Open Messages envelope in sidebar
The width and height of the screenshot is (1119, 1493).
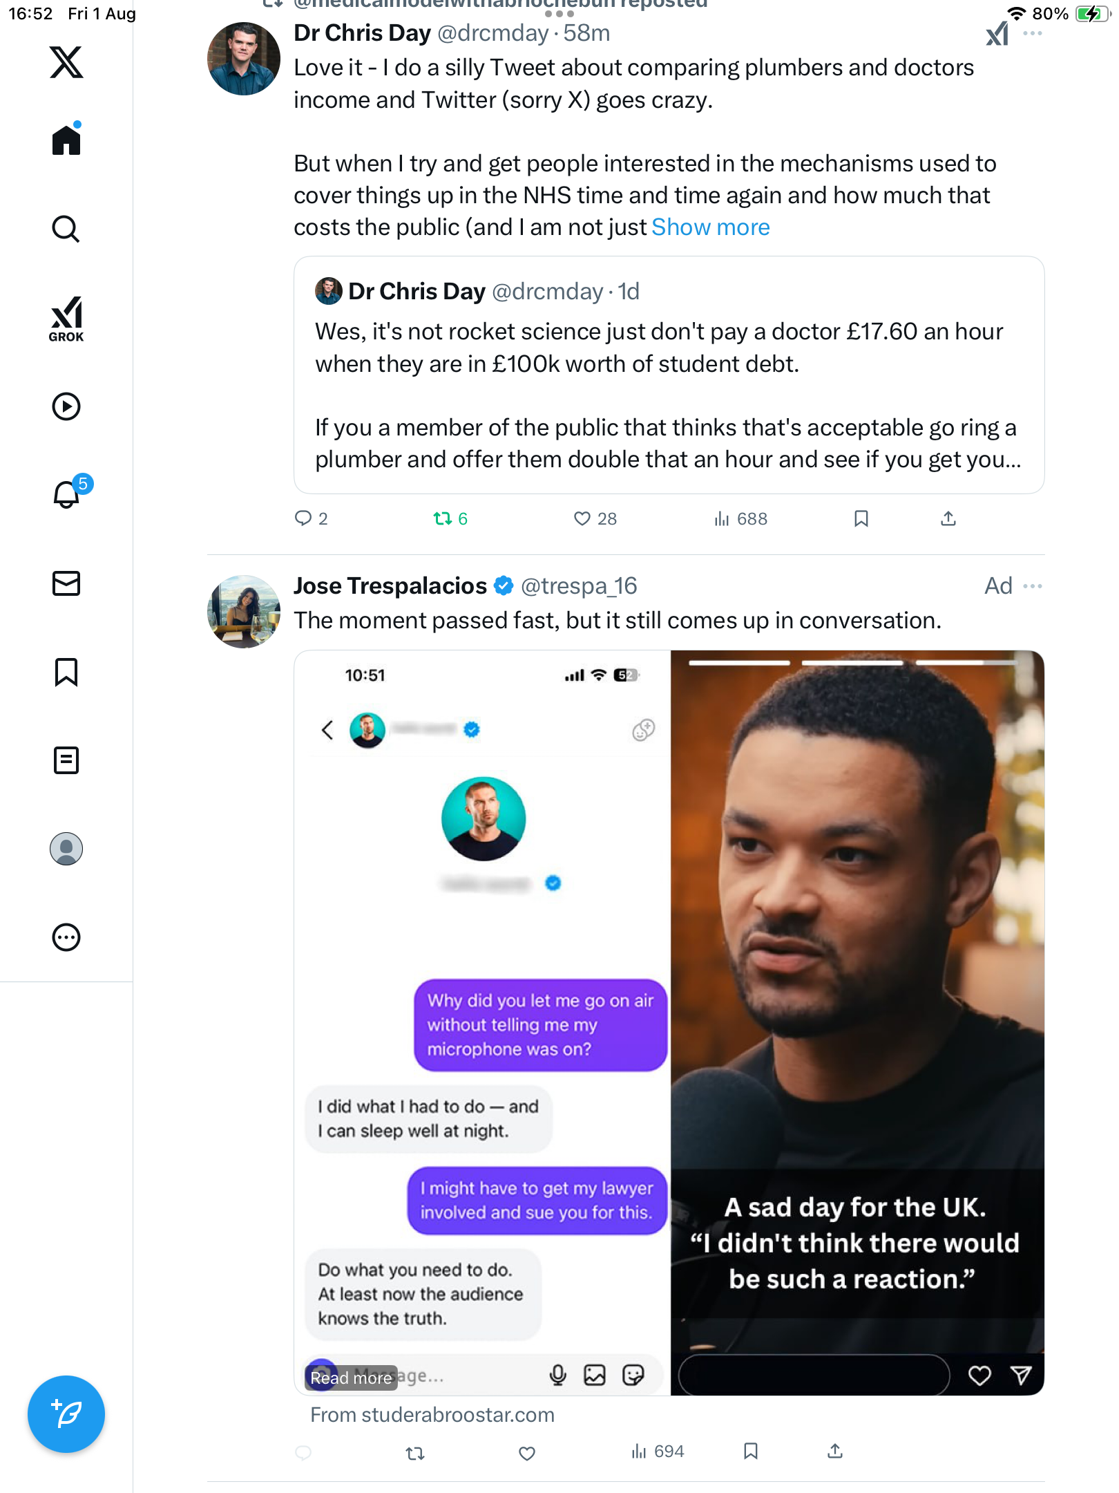pos(66,583)
